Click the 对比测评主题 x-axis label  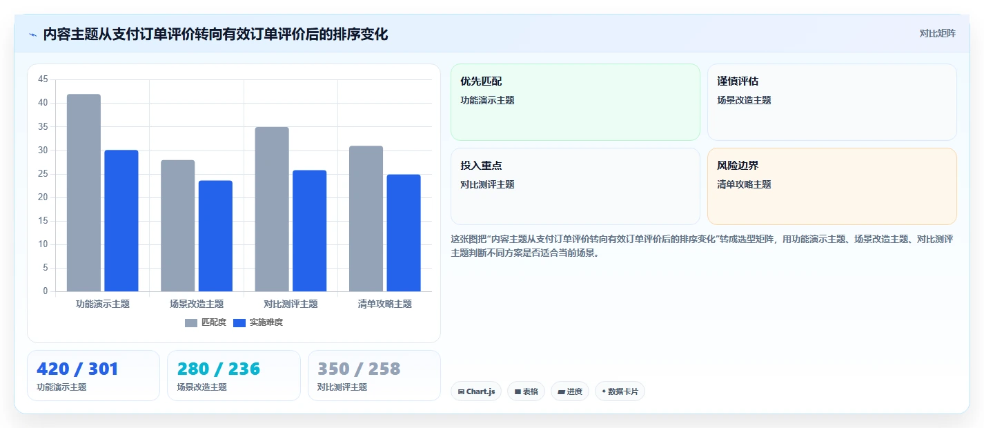pyautogui.click(x=291, y=304)
